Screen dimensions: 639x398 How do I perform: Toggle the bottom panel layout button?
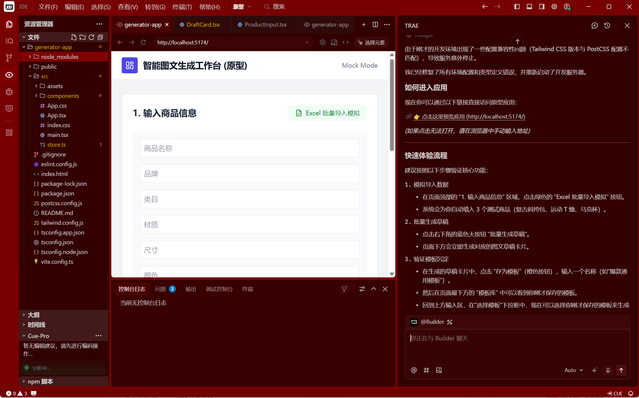[529, 7]
